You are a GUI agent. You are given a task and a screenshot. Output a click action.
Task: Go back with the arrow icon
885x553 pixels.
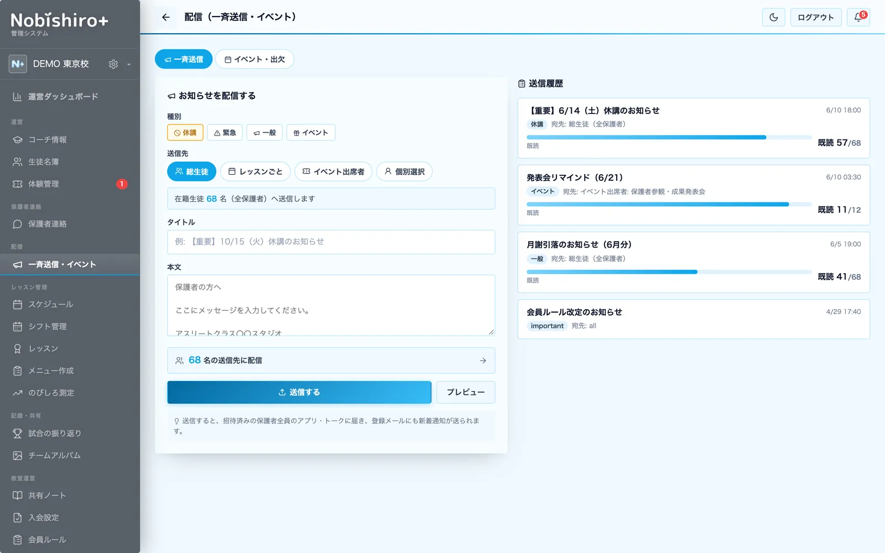click(x=166, y=17)
